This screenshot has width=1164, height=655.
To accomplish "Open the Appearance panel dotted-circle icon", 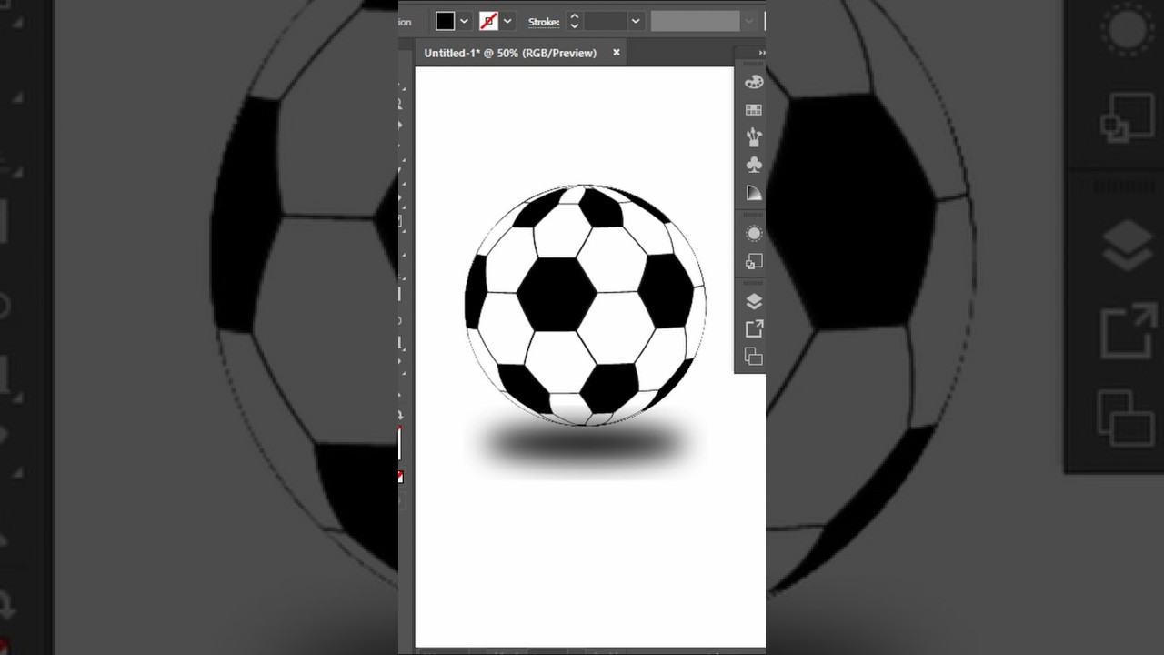I will (x=754, y=234).
